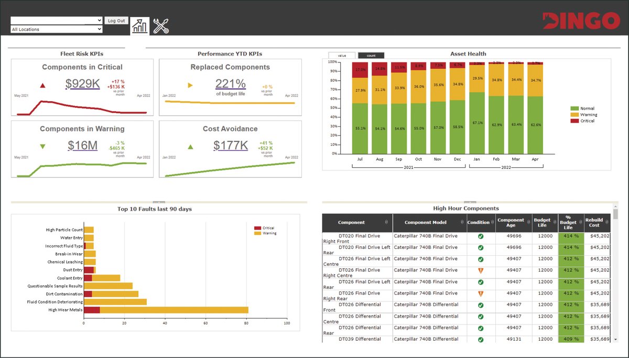Viewport: 629px width, 358px height.
Task: Open the blank top selection dropdown
Action: coord(56,20)
